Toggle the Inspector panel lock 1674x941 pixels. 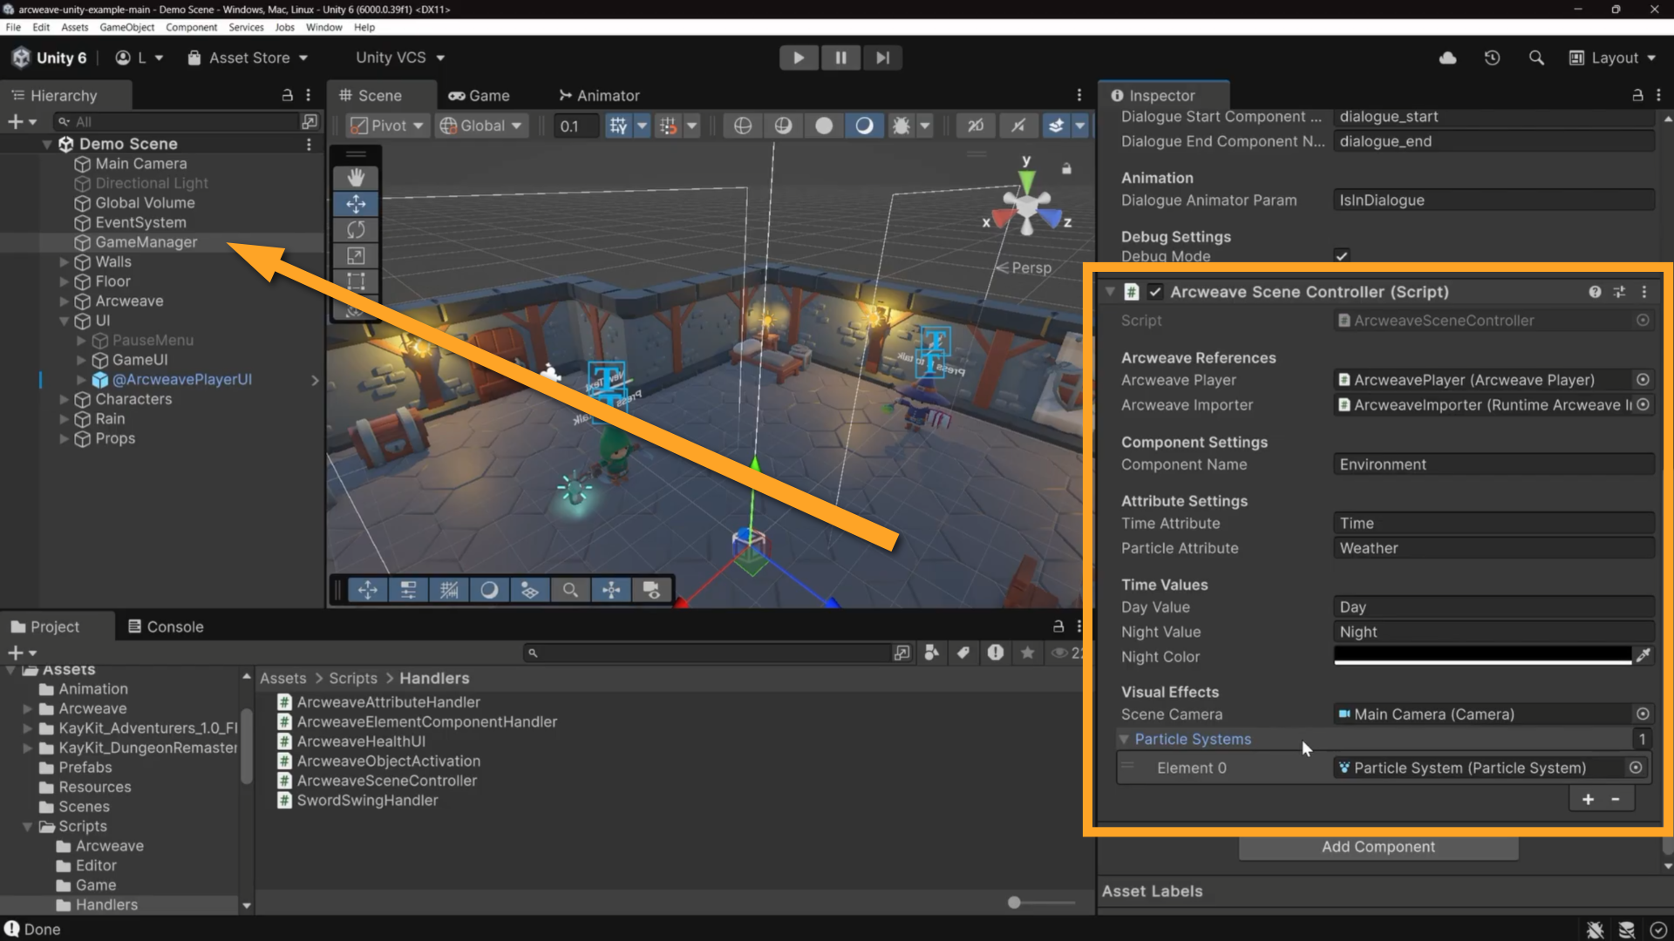[x=1637, y=95]
